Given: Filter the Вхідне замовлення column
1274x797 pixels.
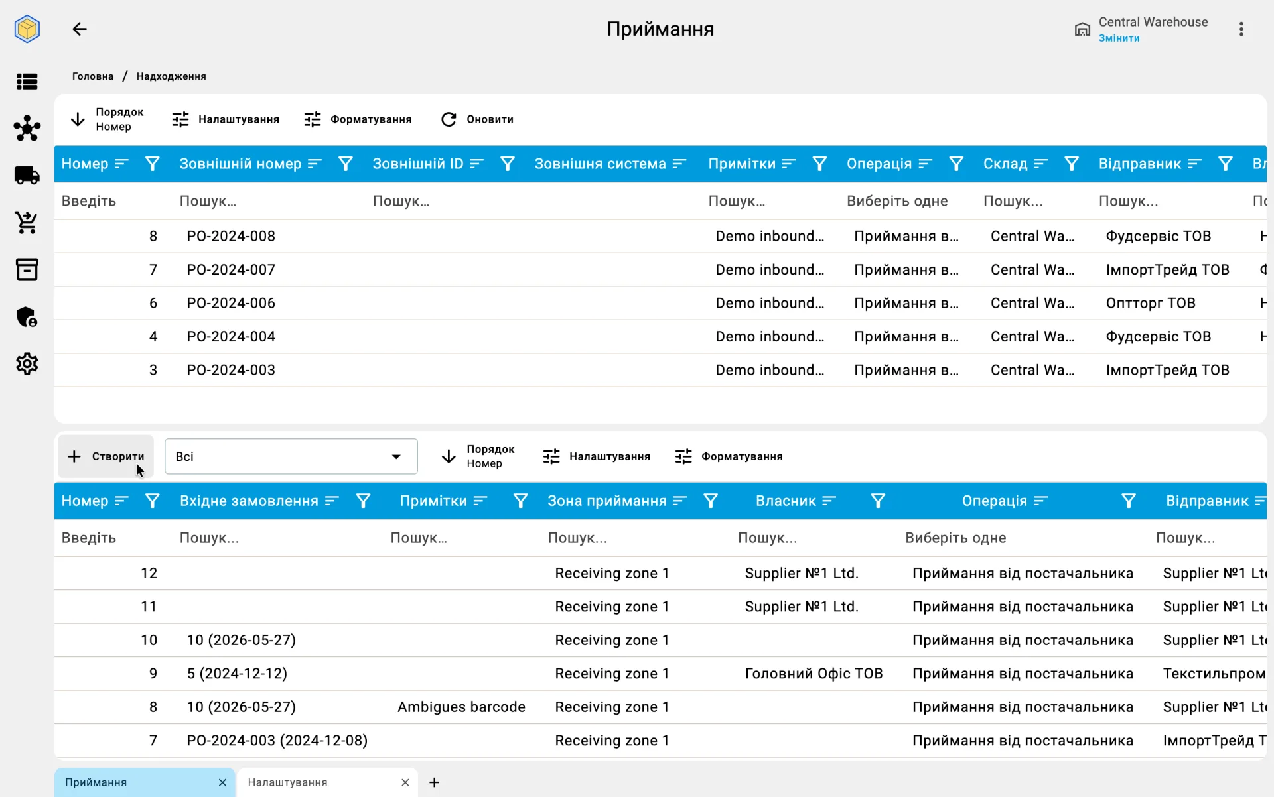Looking at the screenshot, I should point(363,501).
